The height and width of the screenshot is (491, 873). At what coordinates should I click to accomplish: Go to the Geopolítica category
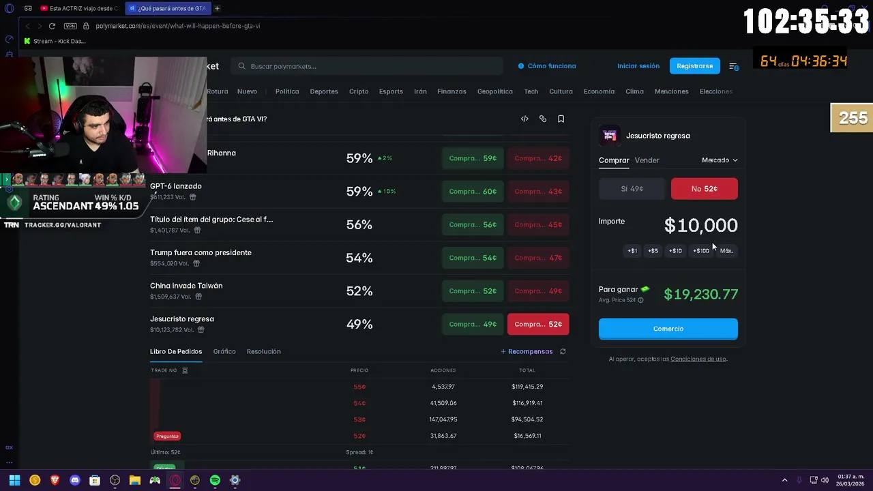[495, 91]
